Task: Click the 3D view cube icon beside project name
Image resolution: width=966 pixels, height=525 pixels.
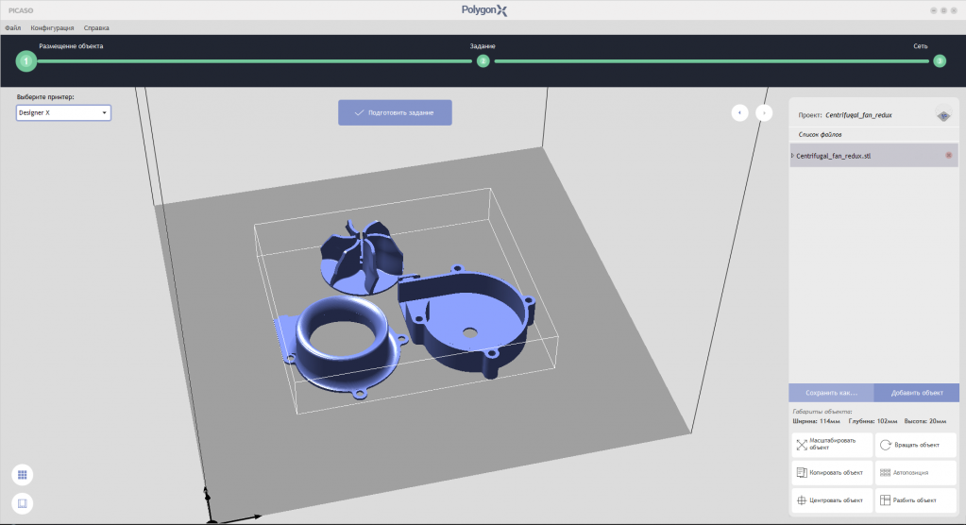Action: point(942,115)
